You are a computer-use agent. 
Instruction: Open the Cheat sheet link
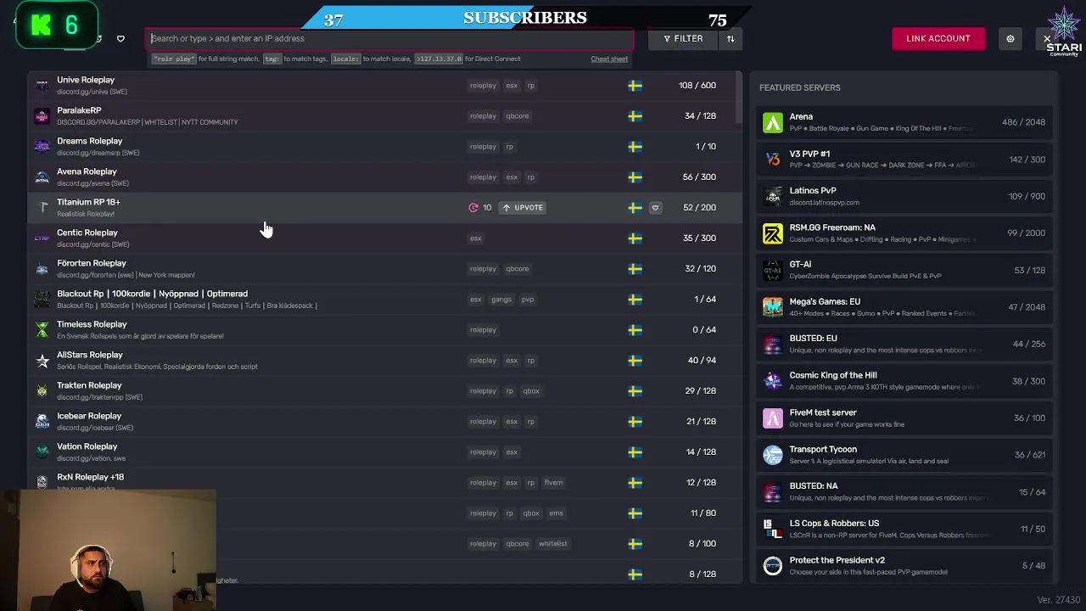[609, 59]
